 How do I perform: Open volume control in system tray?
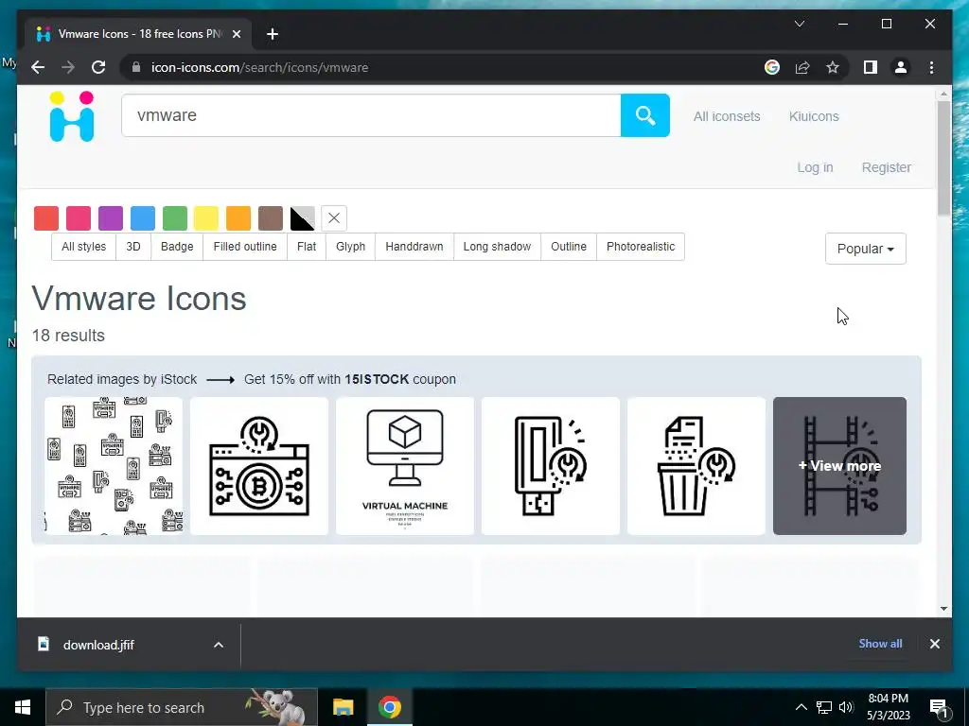click(x=846, y=707)
